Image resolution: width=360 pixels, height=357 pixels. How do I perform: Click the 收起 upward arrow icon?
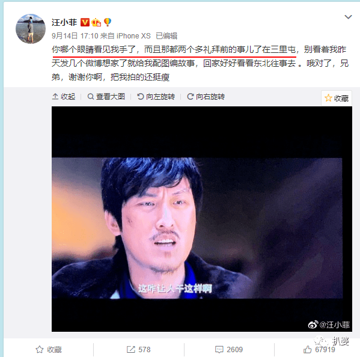pos(55,96)
